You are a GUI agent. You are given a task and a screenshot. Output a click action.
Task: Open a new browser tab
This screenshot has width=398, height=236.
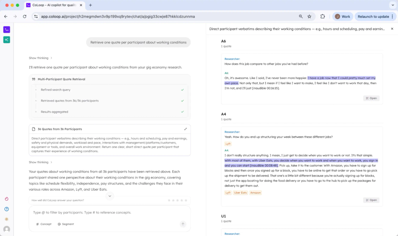91,5
